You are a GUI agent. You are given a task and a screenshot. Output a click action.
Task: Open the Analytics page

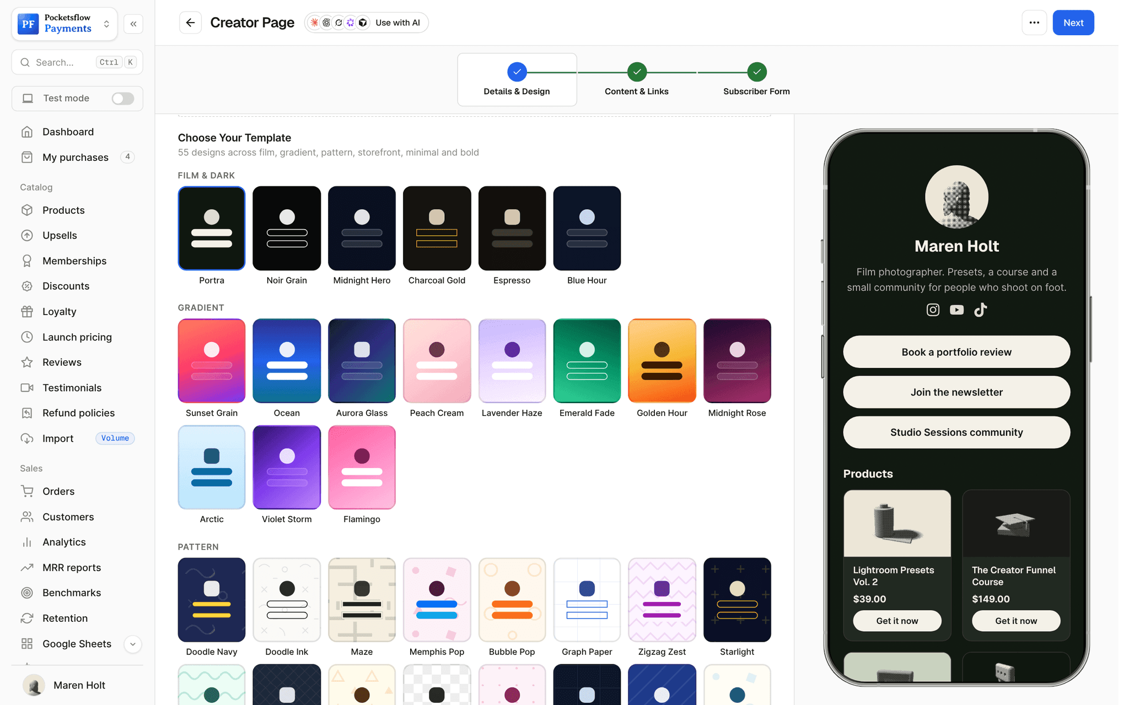tap(77, 542)
